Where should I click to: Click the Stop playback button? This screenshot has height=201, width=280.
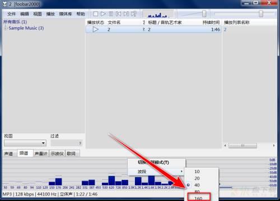point(96,14)
